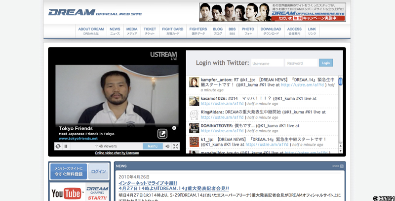
Task: Click the DREAM Official Web Site logo
Action: (x=95, y=12)
